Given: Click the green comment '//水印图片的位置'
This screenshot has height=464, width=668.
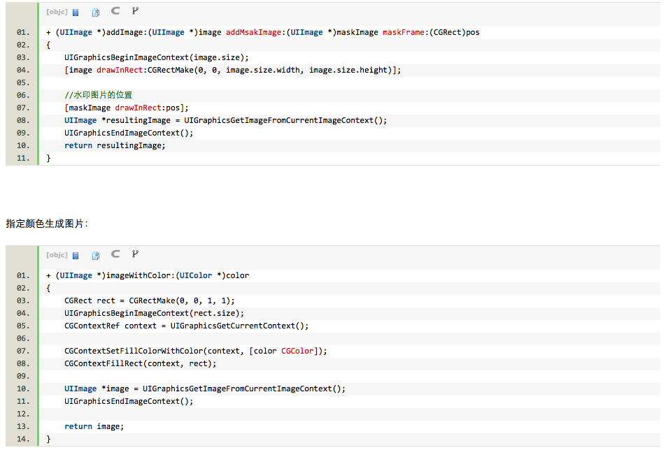Looking at the screenshot, I should pyautogui.click(x=99, y=95).
